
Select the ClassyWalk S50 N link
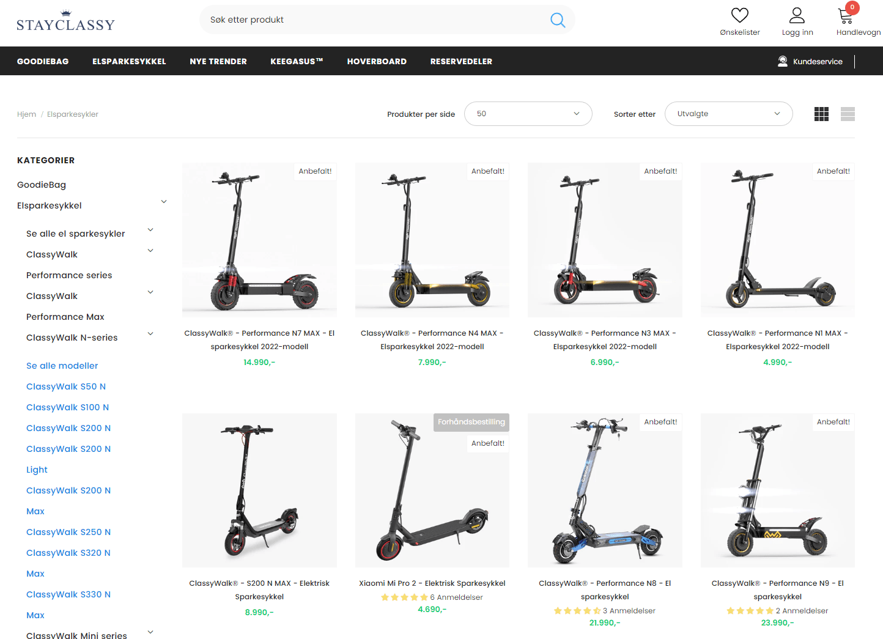(x=66, y=386)
